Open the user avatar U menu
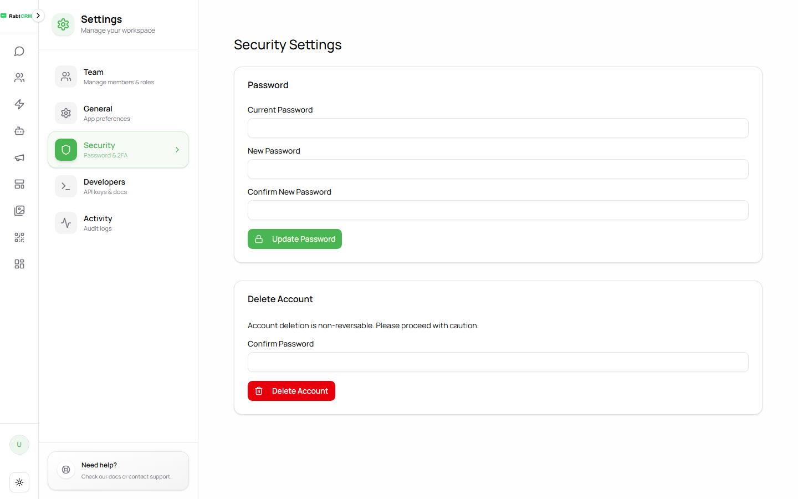This screenshot has height=499, width=798. (19, 445)
